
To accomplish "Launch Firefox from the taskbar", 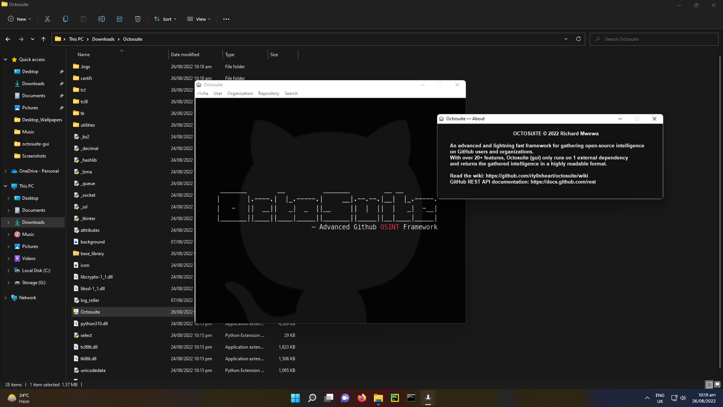I will (362, 398).
